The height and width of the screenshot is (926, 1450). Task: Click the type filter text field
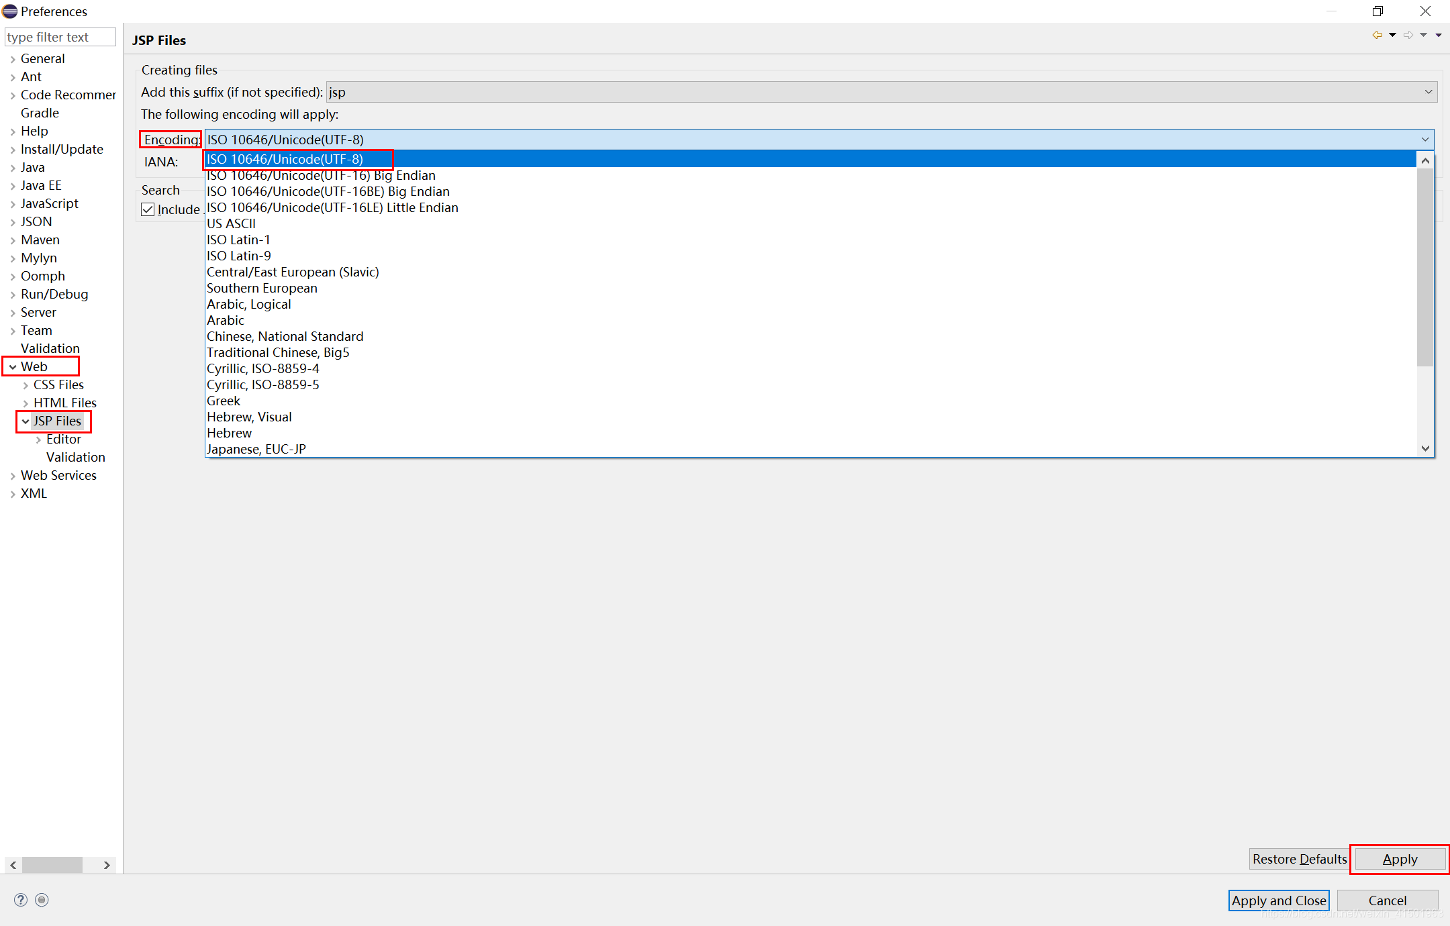click(x=60, y=37)
